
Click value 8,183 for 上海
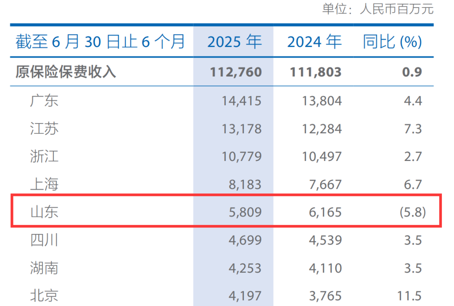point(245,185)
